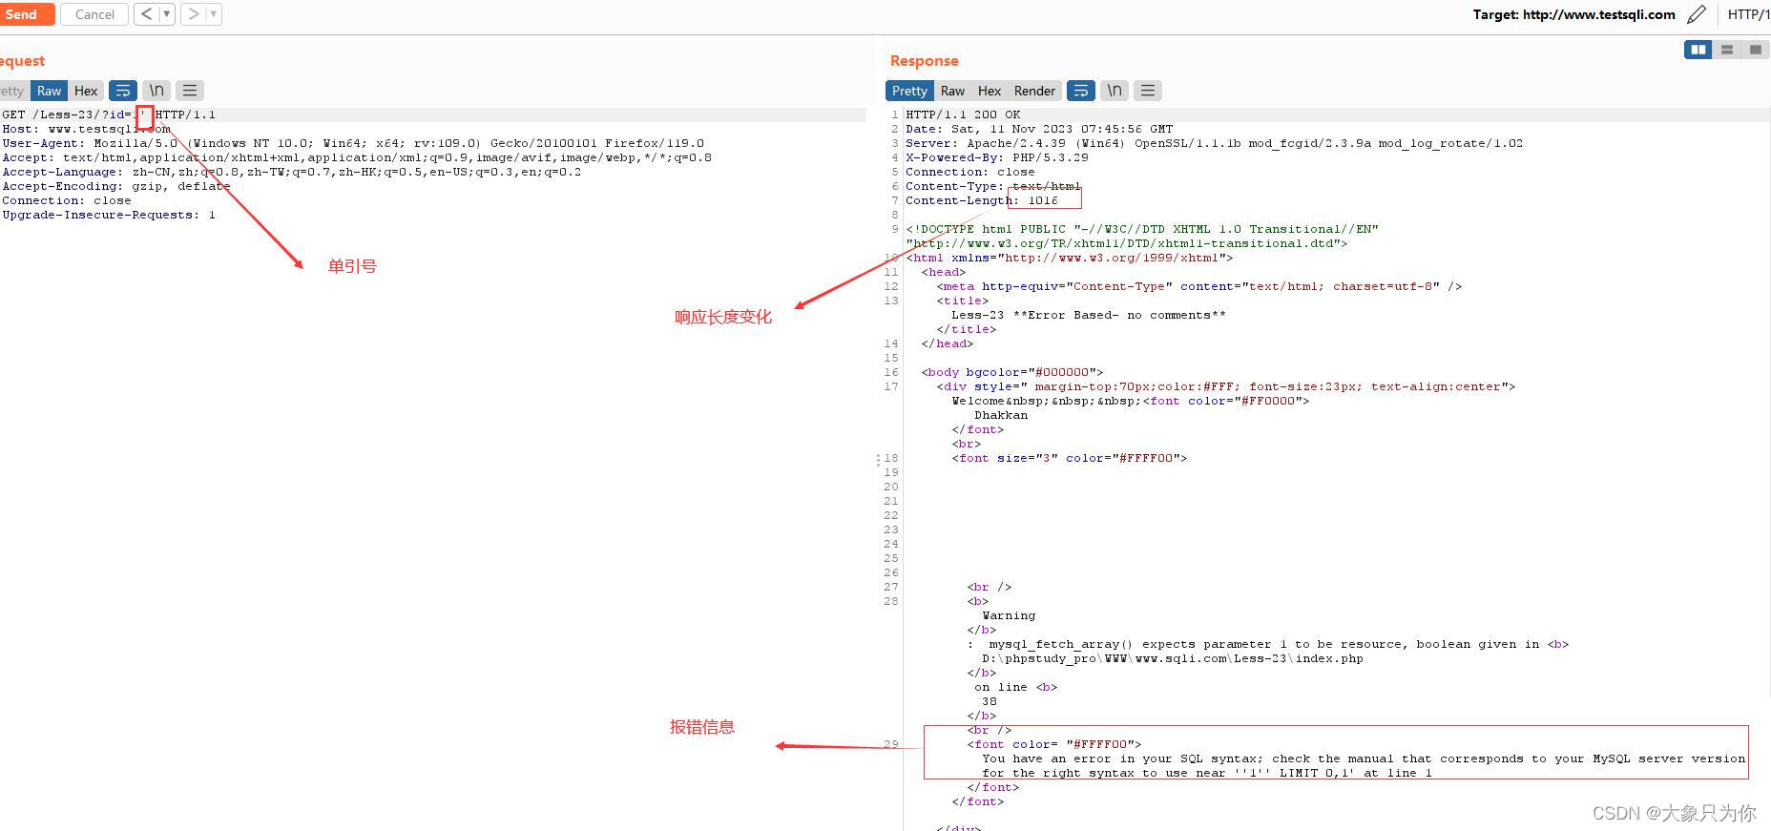Screen dimensions: 1771x831
Task: Select Response Raw tab
Action: [x=952, y=91]
